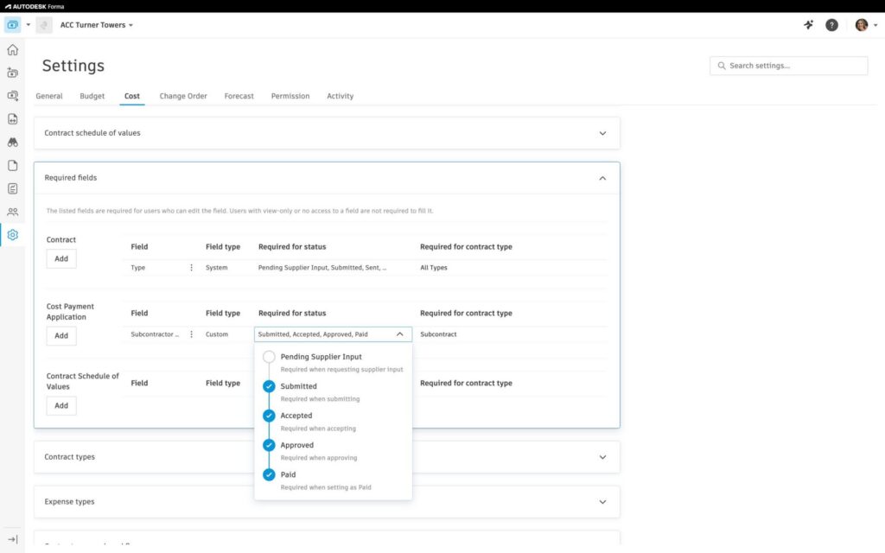Switch to the Change Order tab
The image size is (885, 553).
click(183, 96)
